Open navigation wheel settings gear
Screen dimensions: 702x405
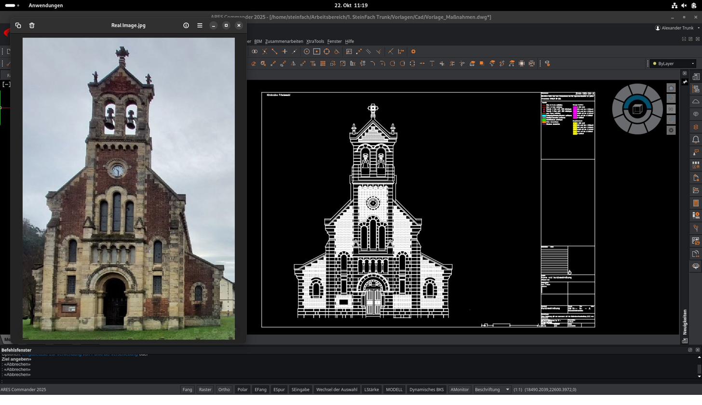tap(671, 130)
